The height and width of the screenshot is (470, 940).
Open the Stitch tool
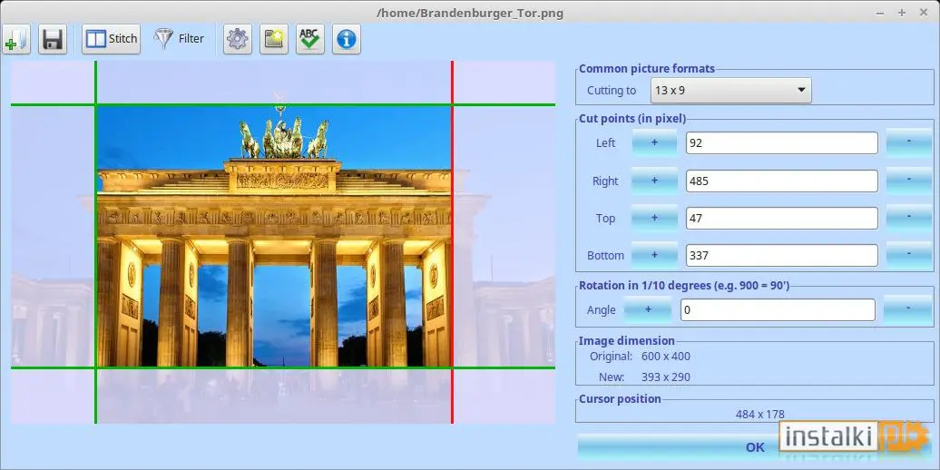coord(111,40)
